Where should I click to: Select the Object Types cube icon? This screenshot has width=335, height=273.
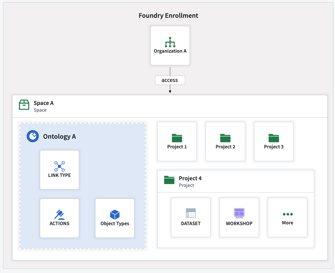115,214
